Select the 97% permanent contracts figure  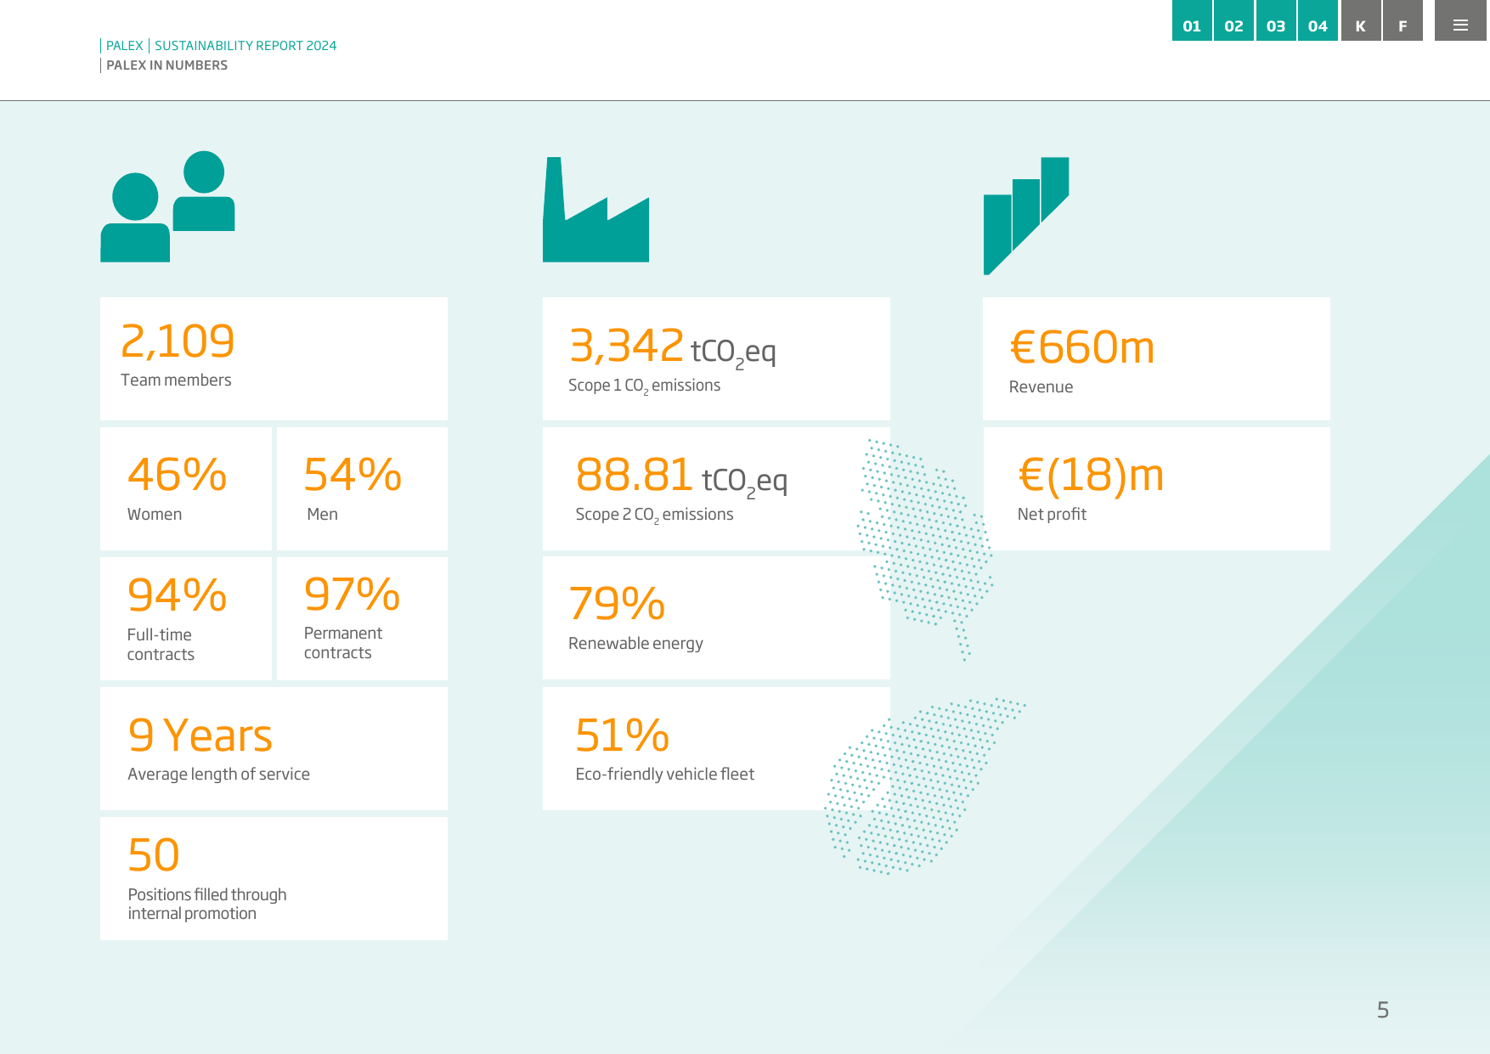pos(352,594)
